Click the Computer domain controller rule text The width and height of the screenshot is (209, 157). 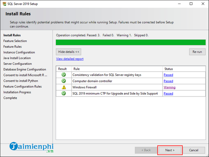click(92, 81)
